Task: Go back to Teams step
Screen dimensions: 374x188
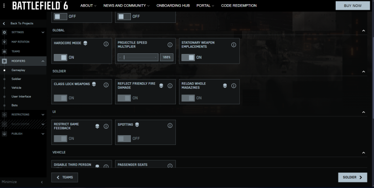Action: coord(65,177)
